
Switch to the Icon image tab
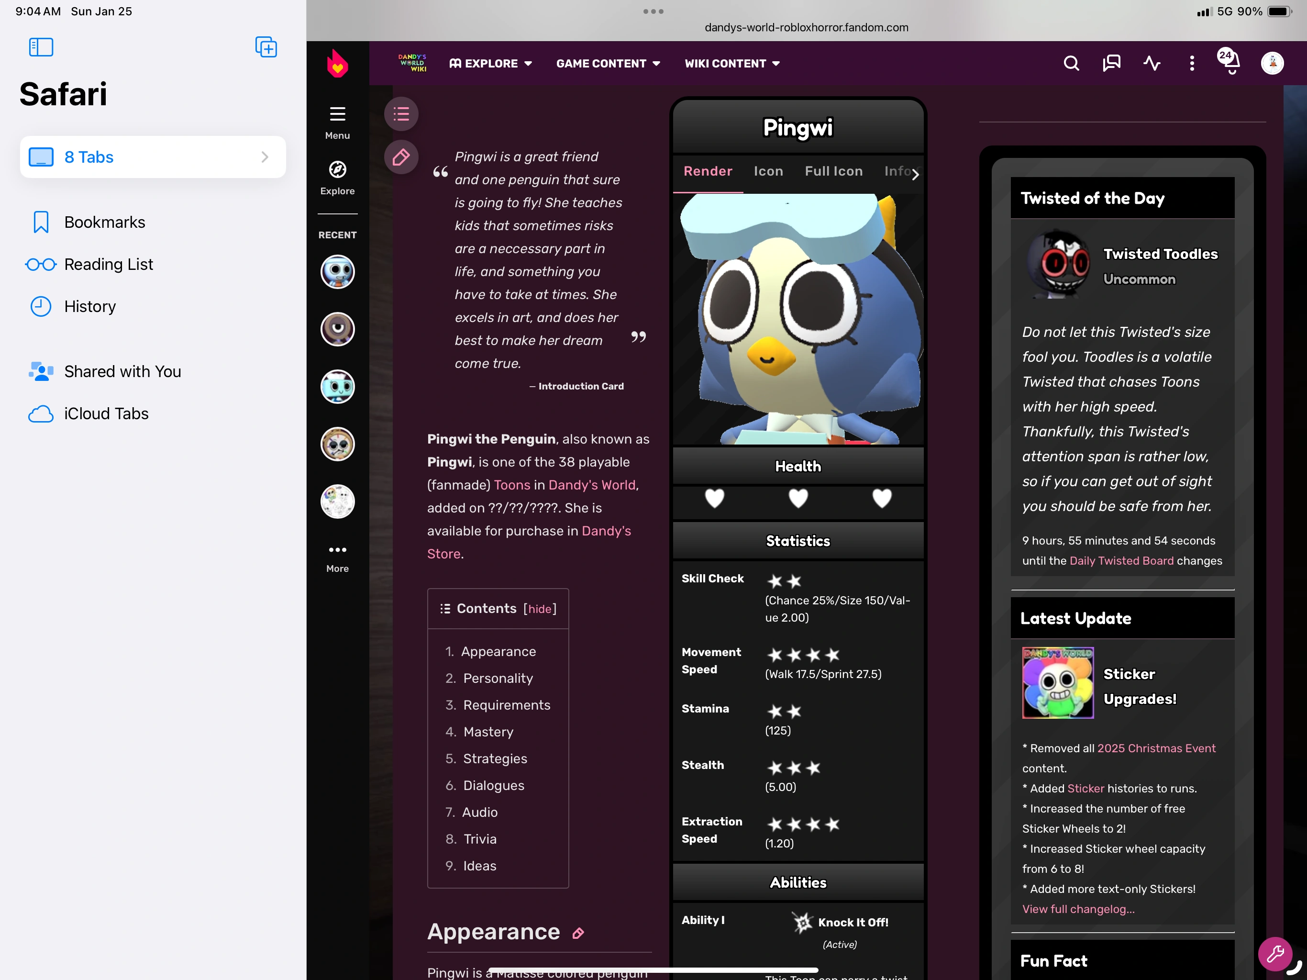click(x=768, y=171)
